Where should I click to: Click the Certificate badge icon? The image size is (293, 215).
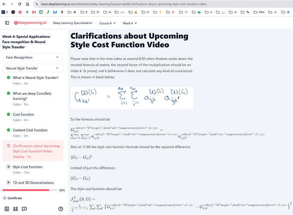point(5,198)
